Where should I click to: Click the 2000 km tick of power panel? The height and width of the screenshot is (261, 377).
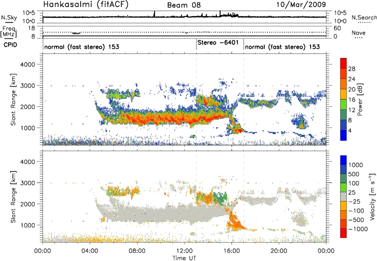(28, 106)
